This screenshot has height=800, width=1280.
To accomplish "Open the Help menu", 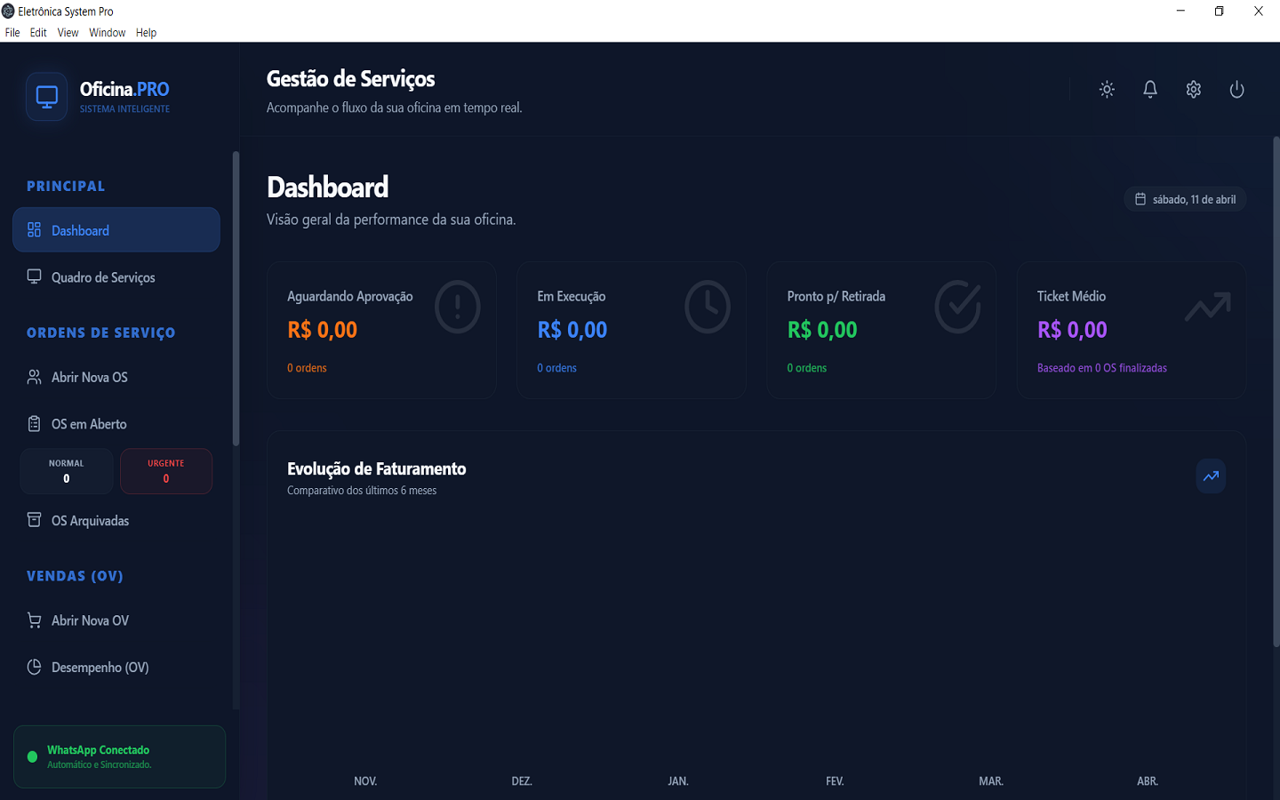I will 146,33.
